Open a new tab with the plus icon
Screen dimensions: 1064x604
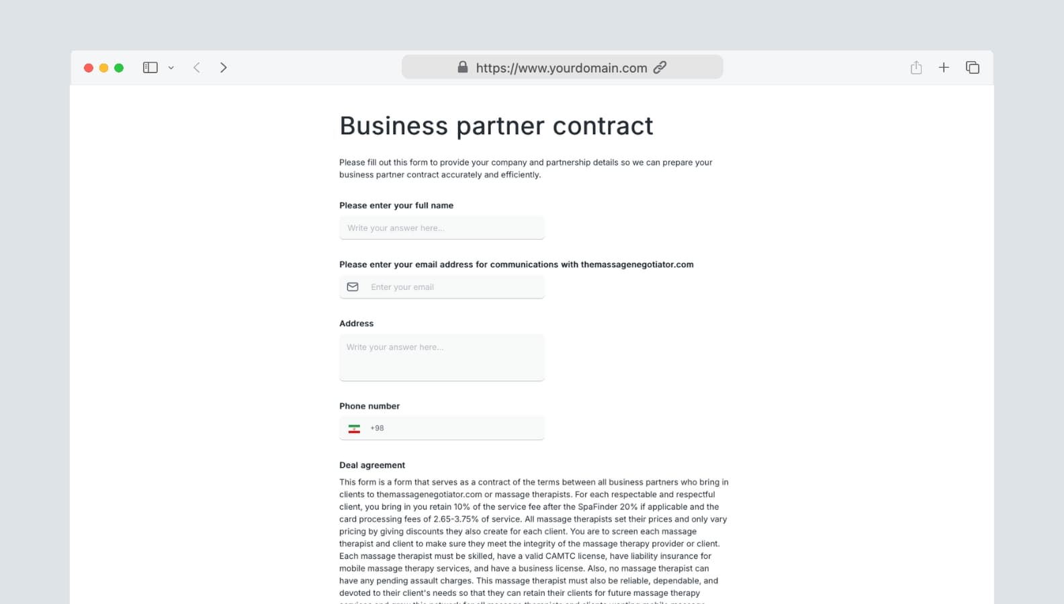click(944, 67)
